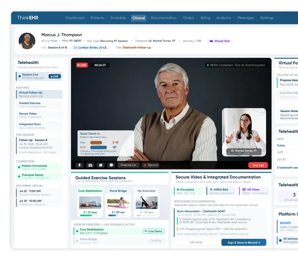Open the Billing tab
Viewport: 298px width, 260px height.
[x=206, y=18]
